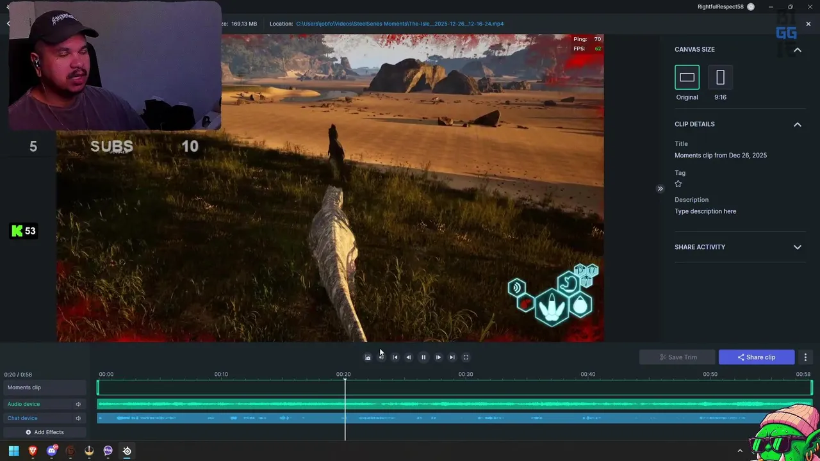
Task: Open Brave browser from taskbar
Action: (33, 451)
